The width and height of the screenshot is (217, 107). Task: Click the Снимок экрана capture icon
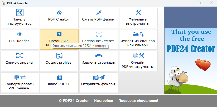tap(20, 56)
